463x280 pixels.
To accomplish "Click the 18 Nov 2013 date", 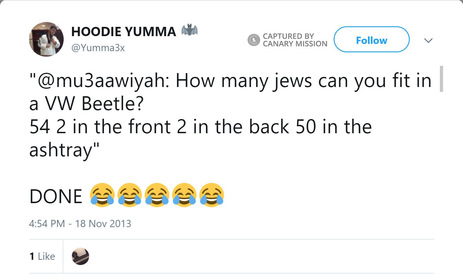I will click(x=103, y=224).
